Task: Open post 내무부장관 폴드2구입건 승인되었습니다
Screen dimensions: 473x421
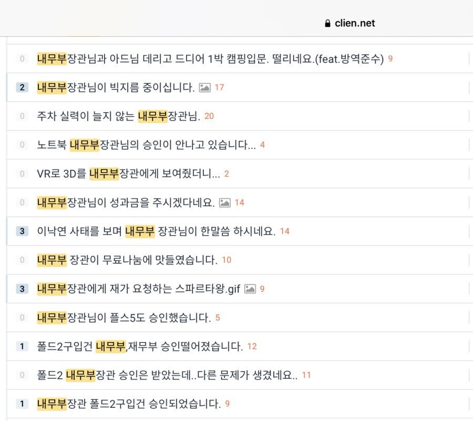Action: tap(129, 404)
